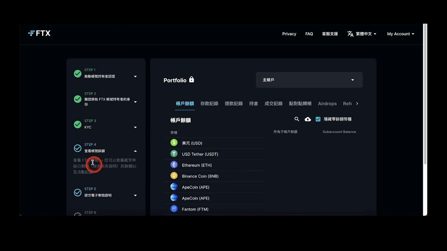Screen dimensions: 447x251
Task: Click the language translate icon
Action: (x=350, y=34)
